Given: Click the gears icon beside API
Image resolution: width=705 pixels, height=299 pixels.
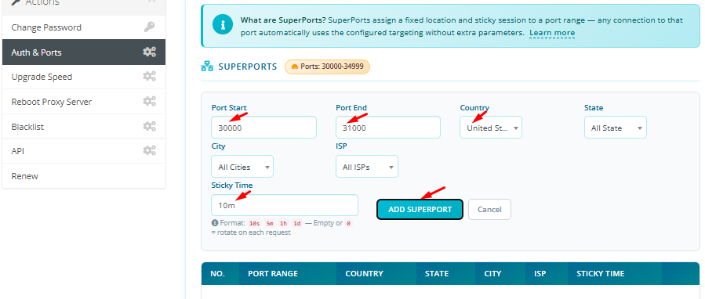Looking at the screenshot, I should pos(149,151).
